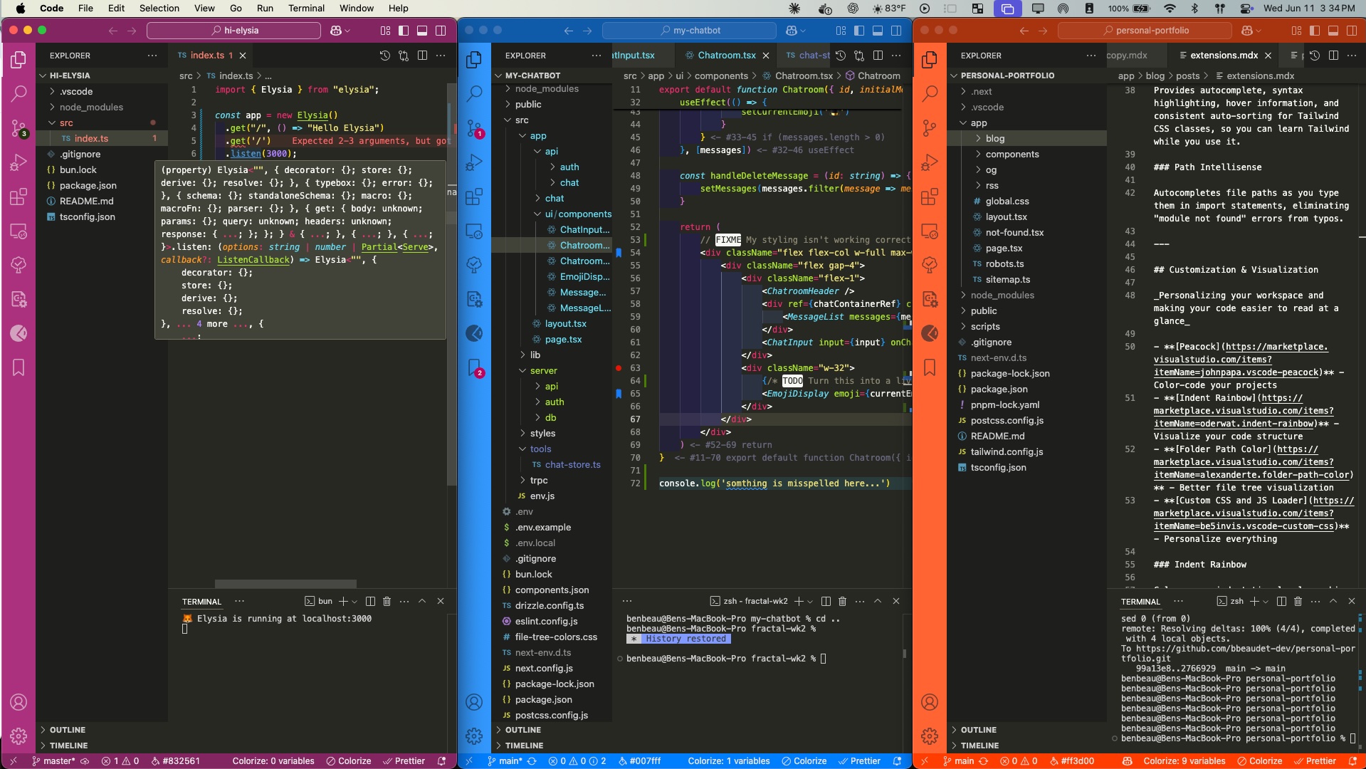
Task: Toggle breakpoint on line 63 in Chatroom.tsx
Action: (619, 368)
